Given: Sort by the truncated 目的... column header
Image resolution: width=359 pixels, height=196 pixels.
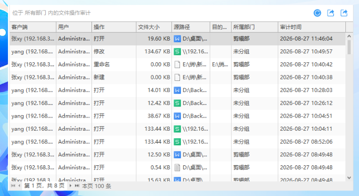Looking at the screenshot, I should [x=221, y=27].
